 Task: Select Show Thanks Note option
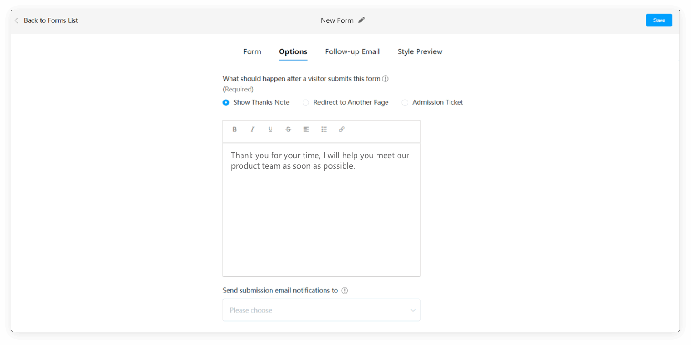pos(226,102)
